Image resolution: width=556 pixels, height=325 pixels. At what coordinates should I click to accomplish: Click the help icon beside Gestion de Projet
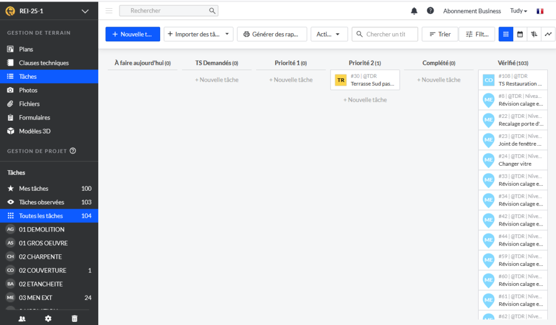tap(73, 151)
